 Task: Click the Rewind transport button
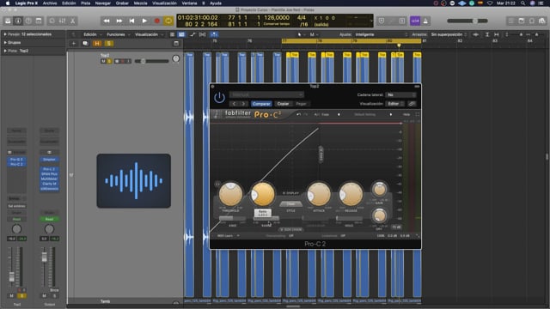point(107,21)
